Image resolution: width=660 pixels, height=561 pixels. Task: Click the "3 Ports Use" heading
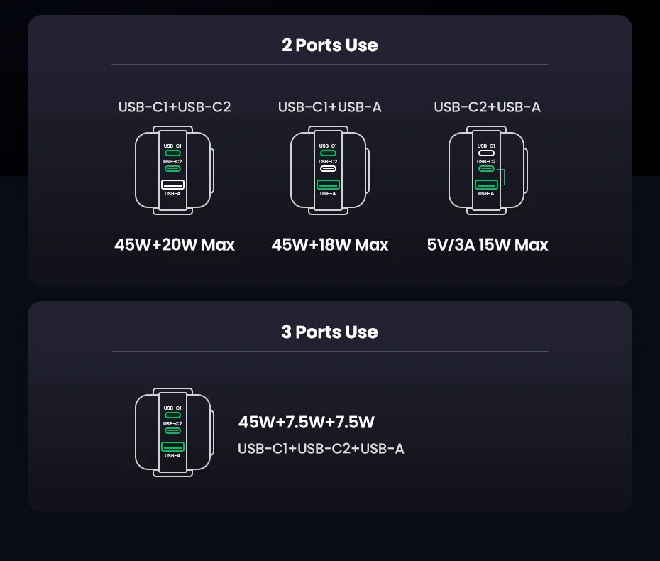click(x=329, y=332)
